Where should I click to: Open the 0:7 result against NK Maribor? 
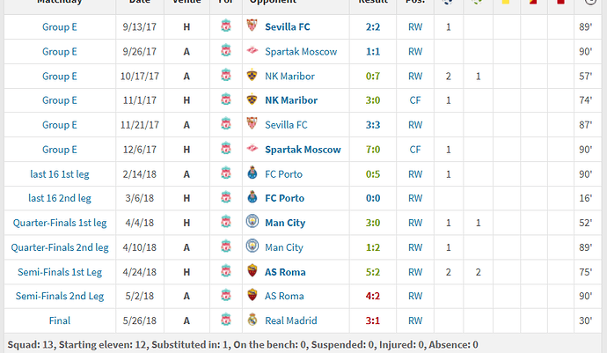pyautogui.click(x=373, y=76)
